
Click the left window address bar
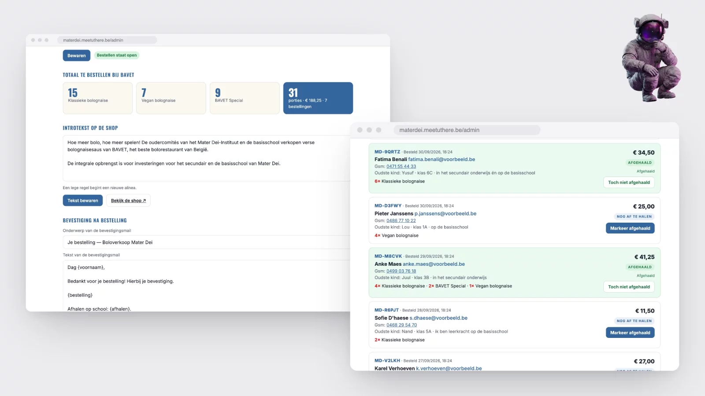tap(107, 40)
